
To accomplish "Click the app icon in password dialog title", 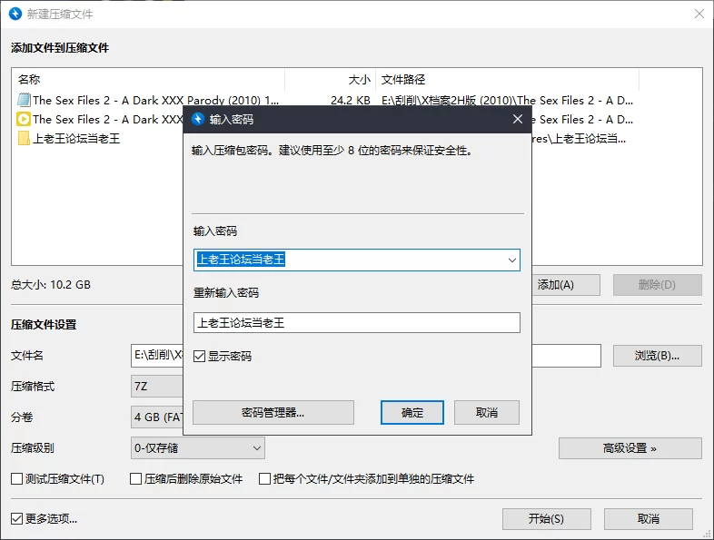I will tap(198, 119).
